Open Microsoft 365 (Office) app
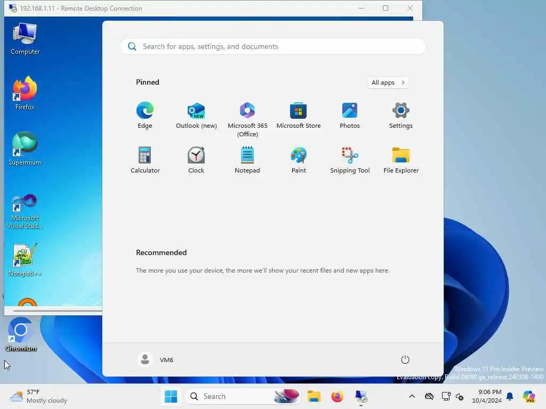Screen dimensions: 546x409 point(247,120)
